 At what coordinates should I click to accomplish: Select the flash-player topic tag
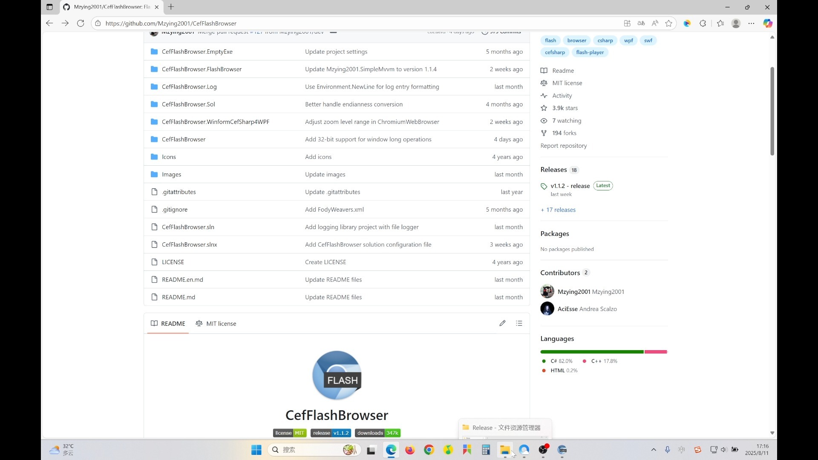(x=590, y=52)
